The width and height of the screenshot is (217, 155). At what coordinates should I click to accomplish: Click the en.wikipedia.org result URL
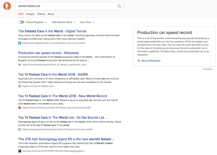coord(54,64)
